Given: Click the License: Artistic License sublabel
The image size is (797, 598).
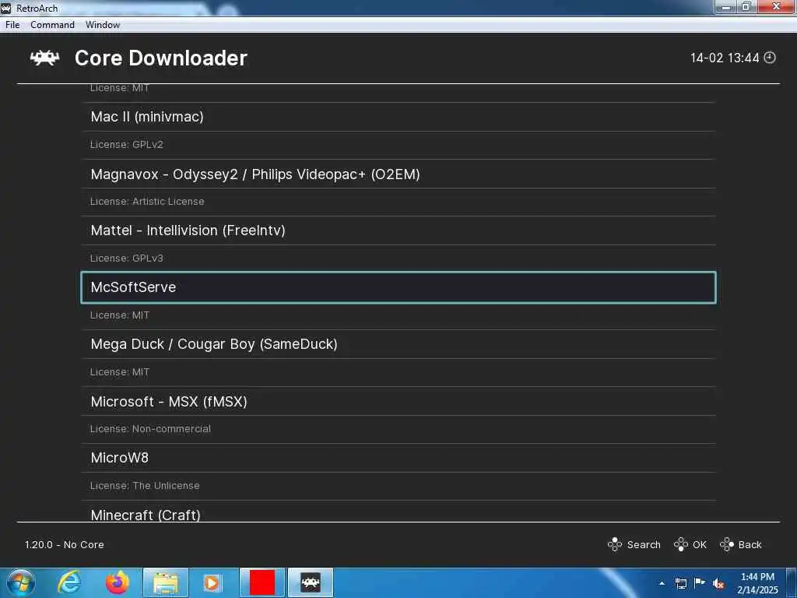Looking at the screenshot, I should click(x=147, y=202).
